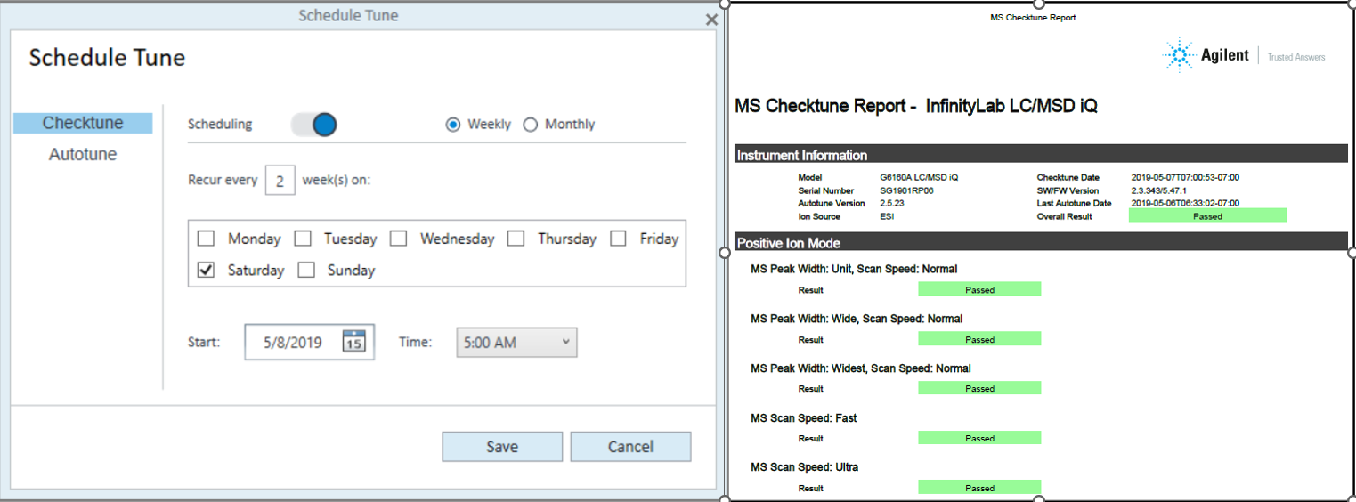Viewport: 1356px width, 502px height.
Task: Click the Recur every weeks field
Action: pyautogui.click(x=280, y=181)
